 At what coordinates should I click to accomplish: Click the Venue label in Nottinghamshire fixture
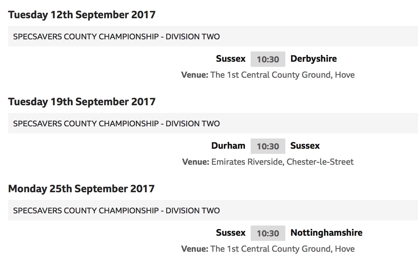pos(195,249)
